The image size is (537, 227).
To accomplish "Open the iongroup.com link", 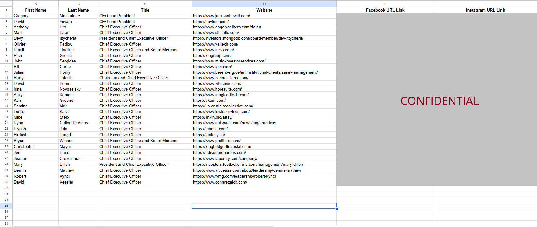I will (x=212, y=55).
